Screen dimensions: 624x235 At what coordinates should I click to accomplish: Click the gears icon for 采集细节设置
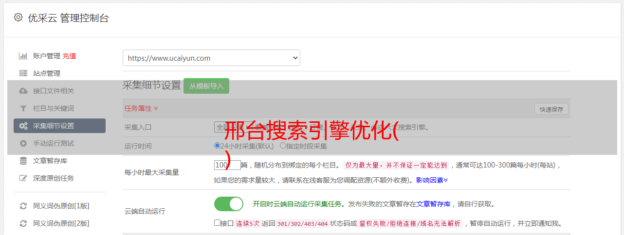23,126
